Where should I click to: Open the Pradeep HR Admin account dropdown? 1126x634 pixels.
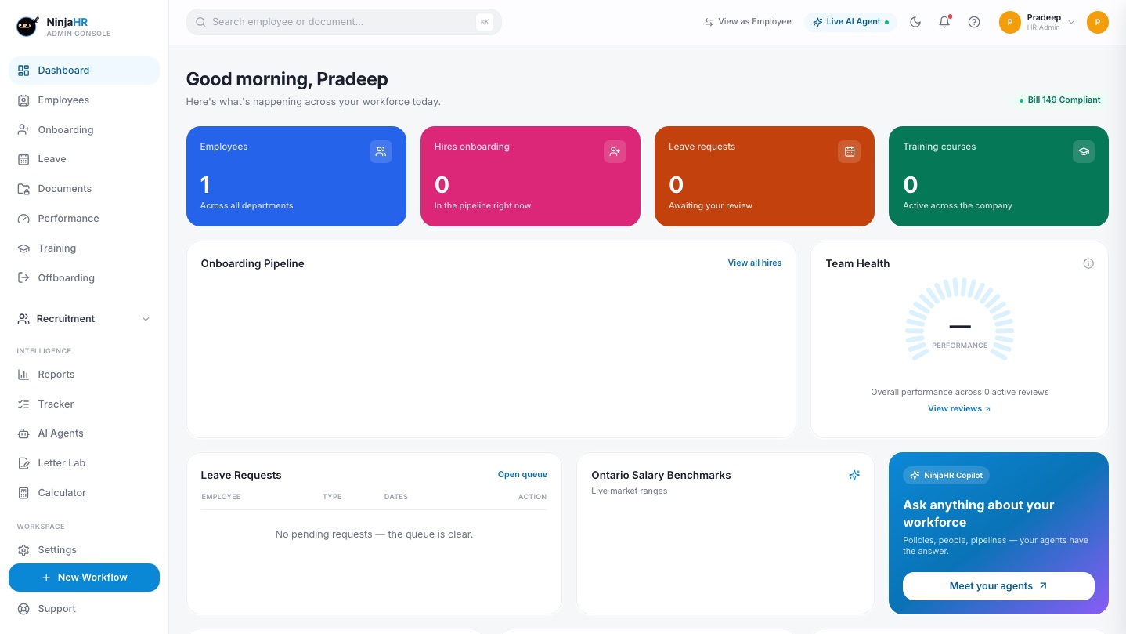point(1038,22)
